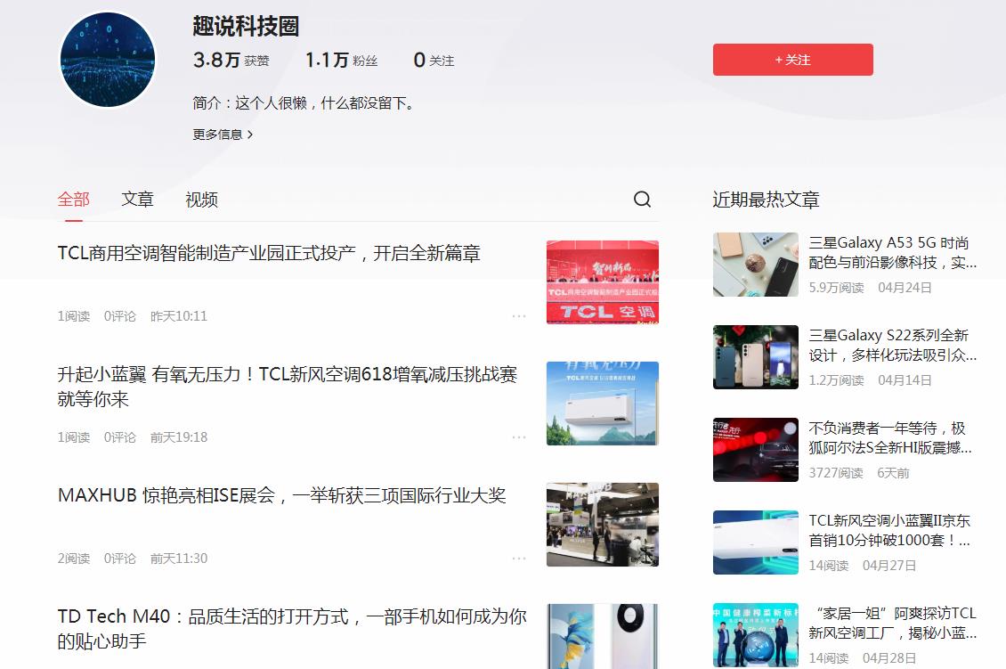Click the 3.8万 获赞 count
This screenshot has height=669, width=1006.
point(231,60)
